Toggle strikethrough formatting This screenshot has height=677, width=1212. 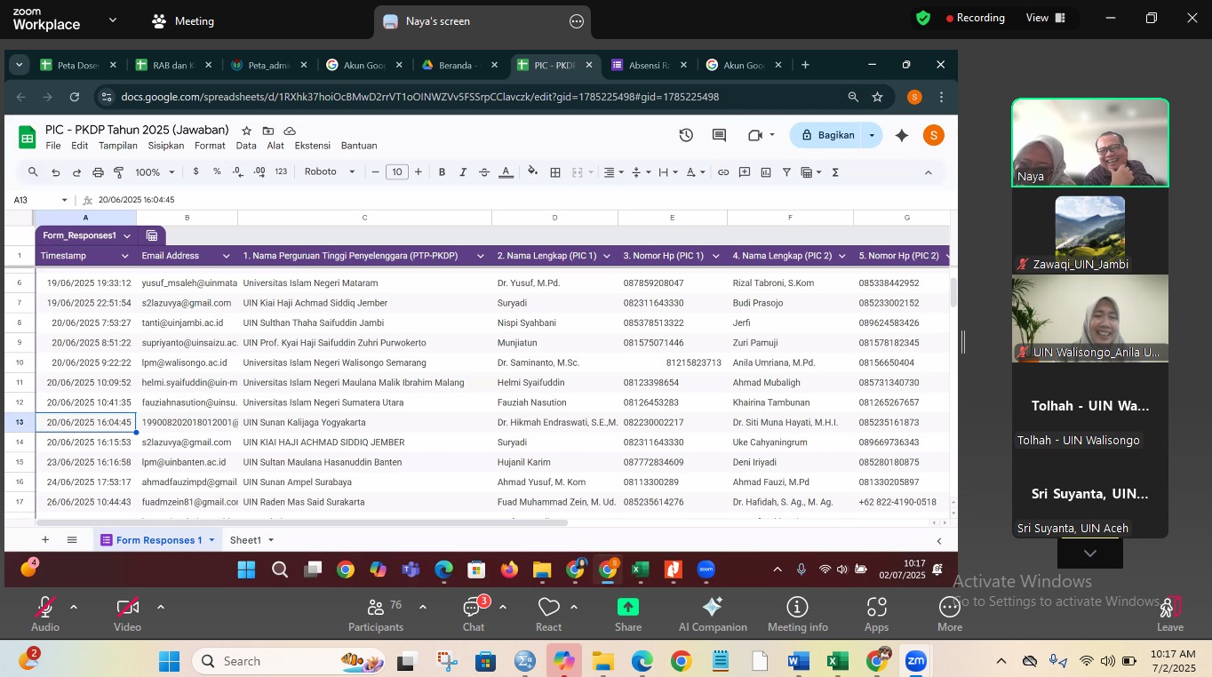pos(484,172)
